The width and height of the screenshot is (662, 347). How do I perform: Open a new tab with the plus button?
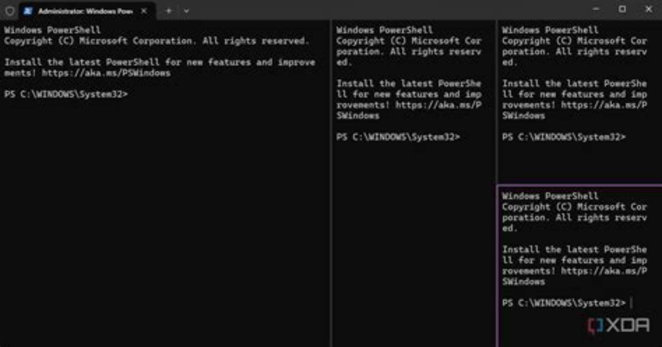(x=168, y=11)
